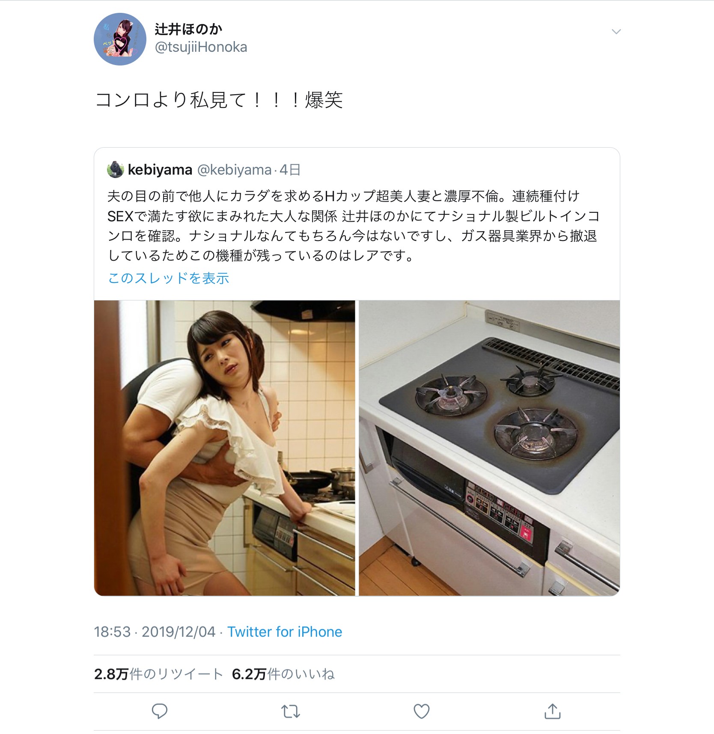This screenshot has width=714, height=734.
Task: Click the 18:53 2019/12/04 timestamp
Action: pos(155,632)
